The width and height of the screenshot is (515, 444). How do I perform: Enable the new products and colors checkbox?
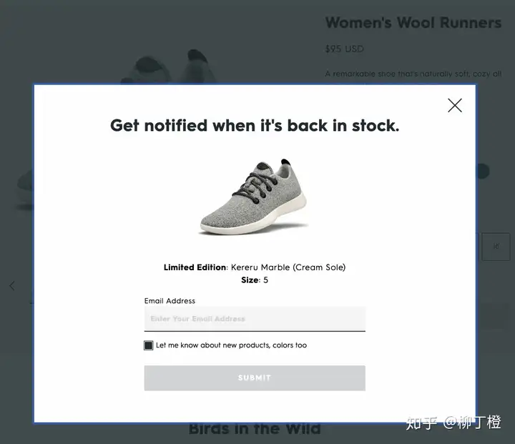pyautogui.click(x=149, y=345)
